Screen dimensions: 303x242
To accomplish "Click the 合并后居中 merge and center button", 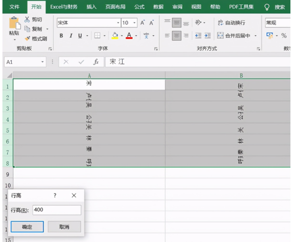I will click(234, 36).
